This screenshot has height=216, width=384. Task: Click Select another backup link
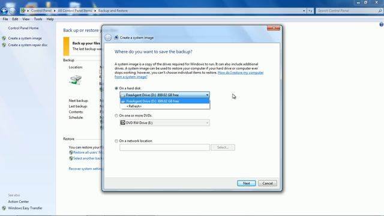[x=88, y=158]
